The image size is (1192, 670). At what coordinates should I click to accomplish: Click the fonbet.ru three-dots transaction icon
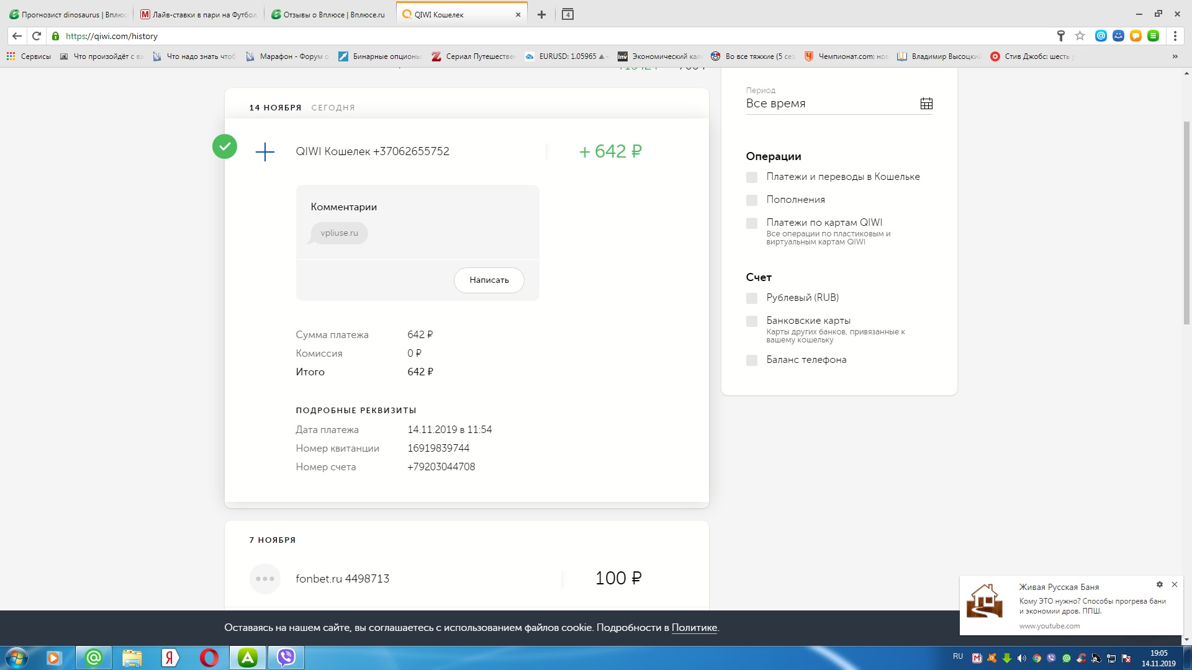click(265, 579)
